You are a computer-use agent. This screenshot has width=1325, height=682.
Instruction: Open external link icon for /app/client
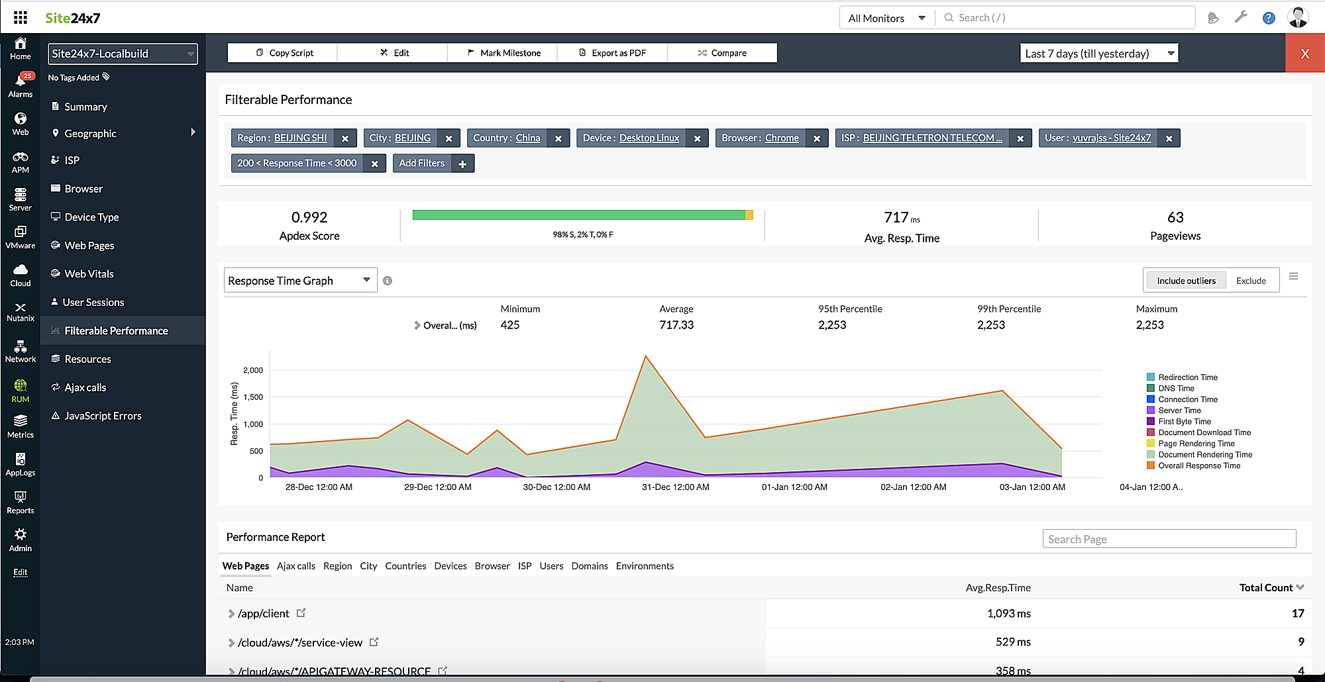pyautogui.click(x=301, y=613)
